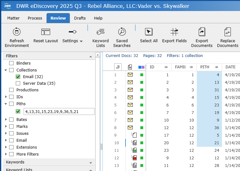Click the Refresh Environment icon
Image resolution: width=240 pixels, height=171 pixels.
[16, 32]
